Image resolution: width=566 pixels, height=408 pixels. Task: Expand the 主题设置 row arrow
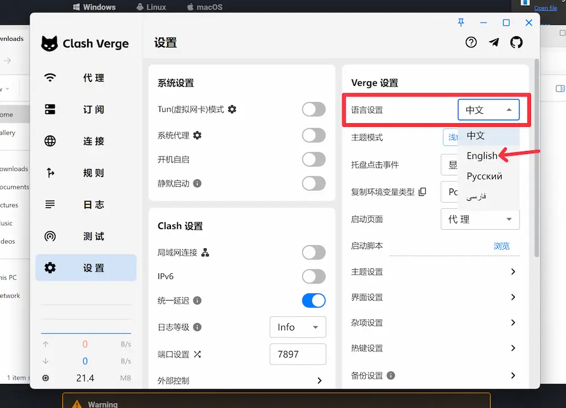pyautogui.click(x=513, y=272)
